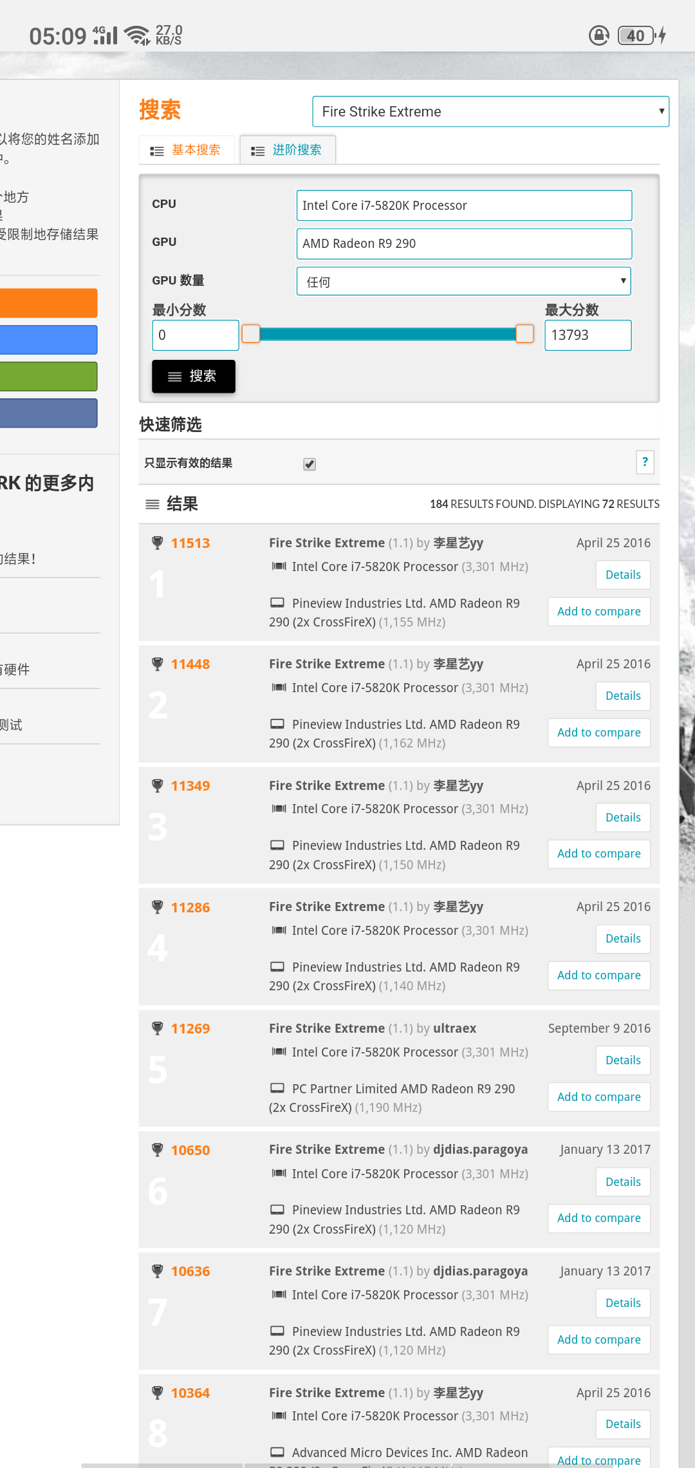
Task: Open Details for score 10364
Action: click(623, 1424)
